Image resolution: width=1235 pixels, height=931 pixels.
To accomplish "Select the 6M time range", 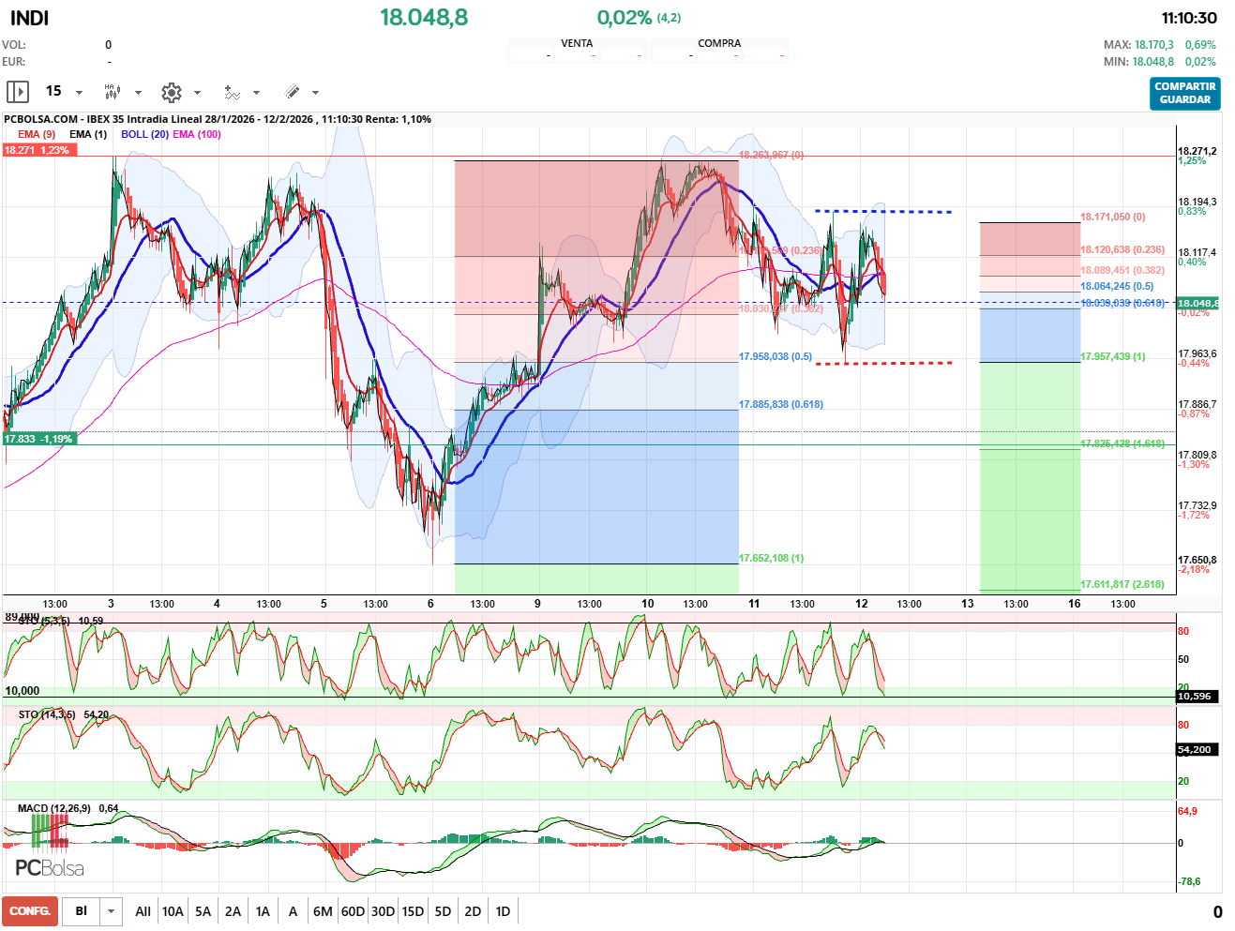I will (323, 911).
